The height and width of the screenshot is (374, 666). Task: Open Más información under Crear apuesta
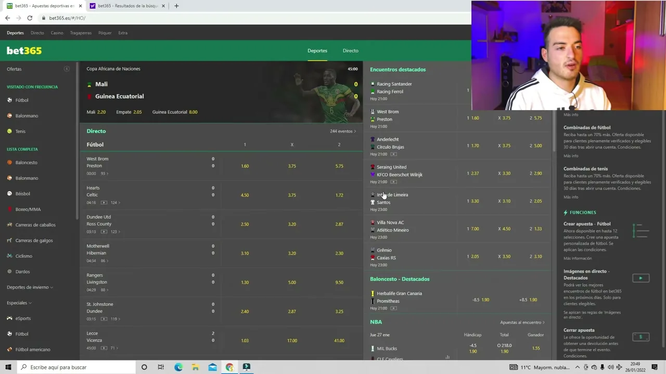pyautogui.click(x=578, y=258)
